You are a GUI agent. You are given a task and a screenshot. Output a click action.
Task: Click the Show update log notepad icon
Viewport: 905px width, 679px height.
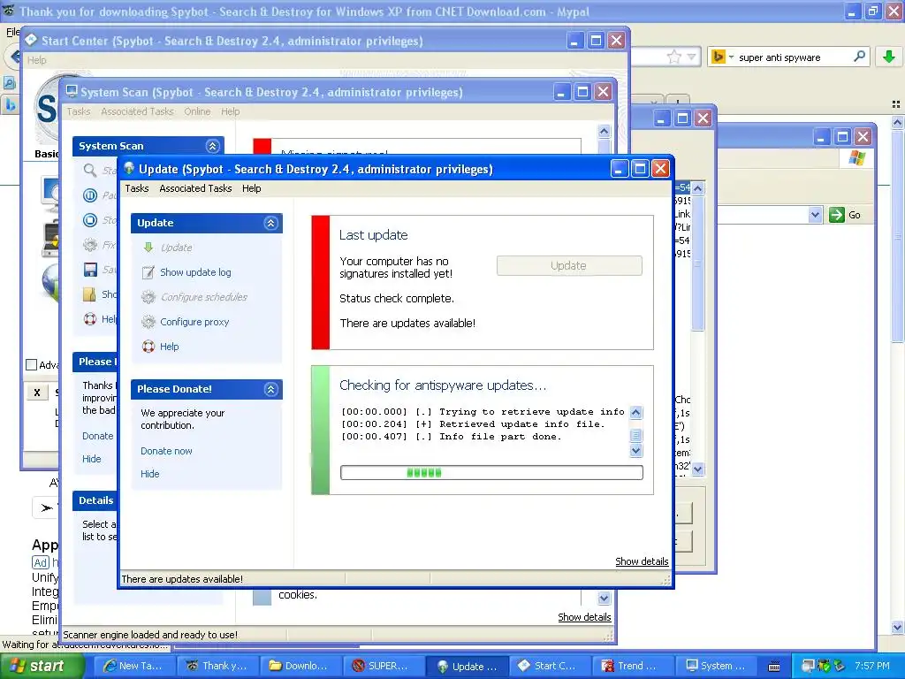[148, 272]
